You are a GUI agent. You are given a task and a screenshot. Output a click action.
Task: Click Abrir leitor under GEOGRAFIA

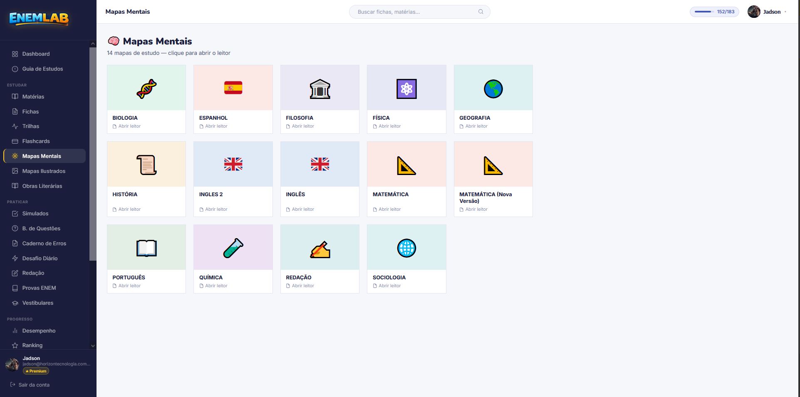pos(473,126)
